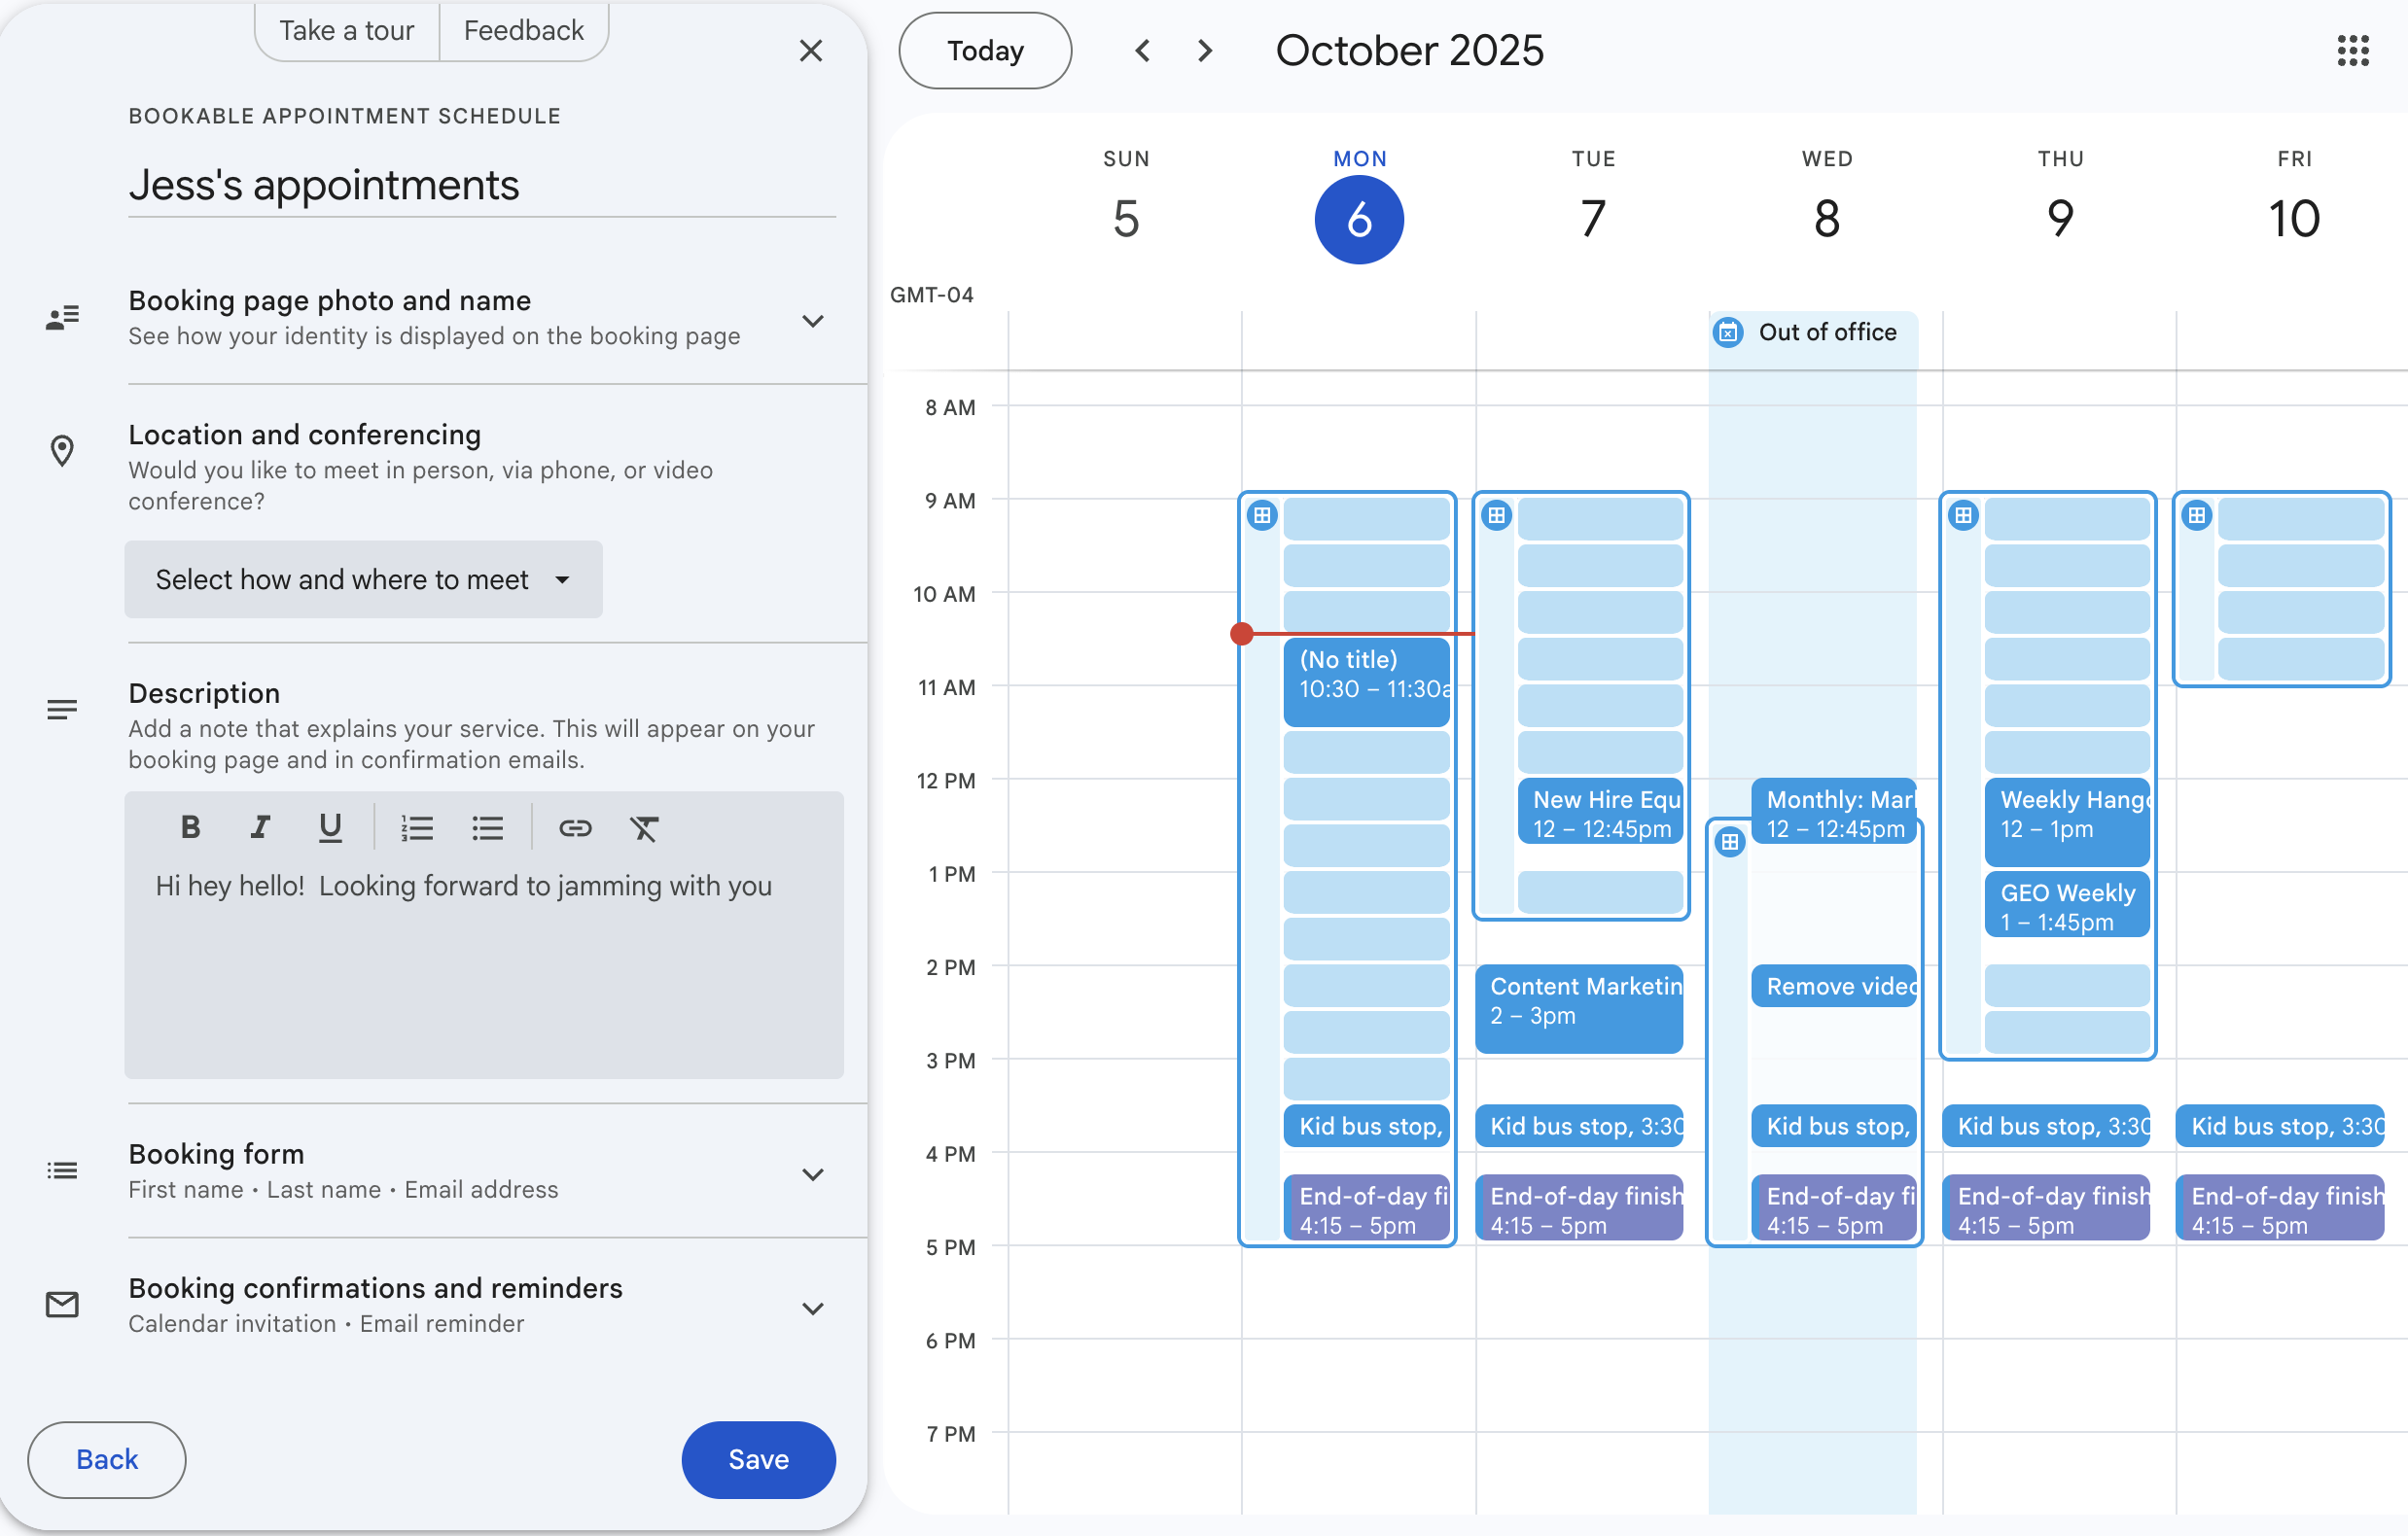Open Select how and where to meet dropdown

[x=363, y=579]
